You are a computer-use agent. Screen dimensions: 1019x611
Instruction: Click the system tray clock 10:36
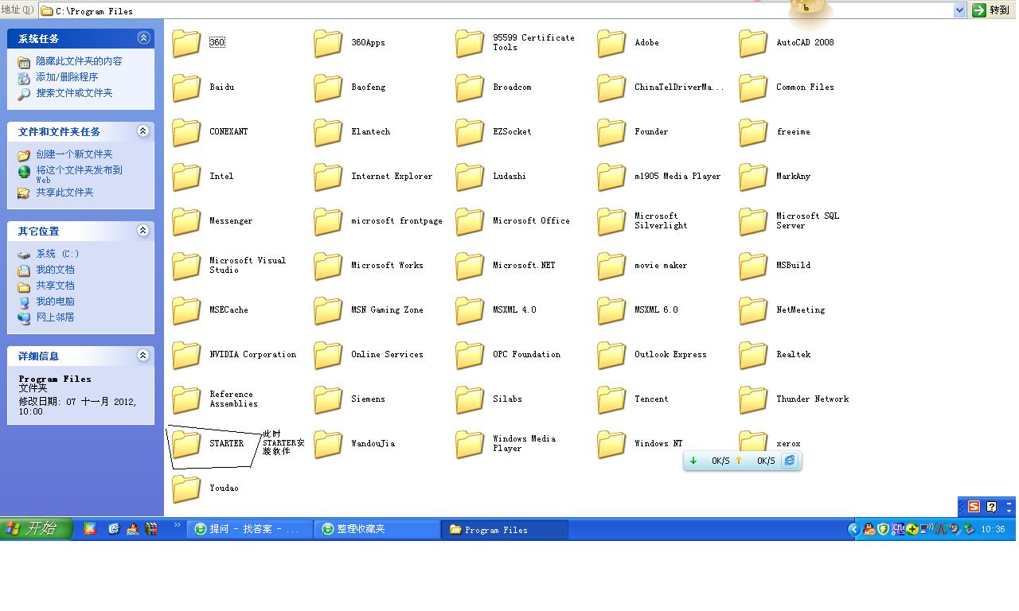[x=993, y=529]
